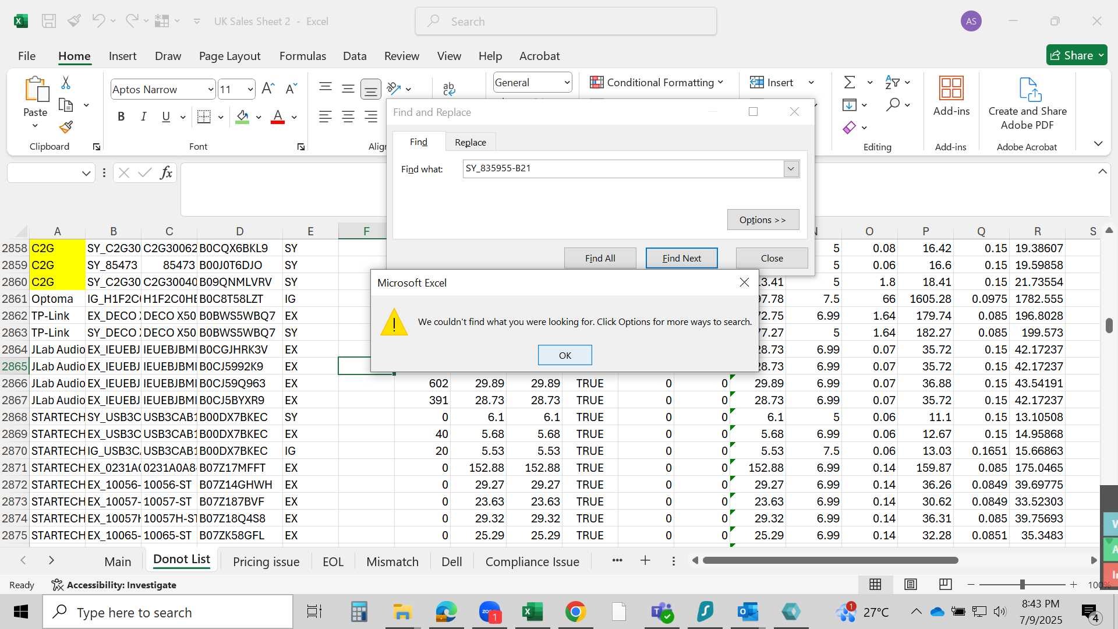Toggle Bold formatting

pyautogui.click(x=121, y=116)
